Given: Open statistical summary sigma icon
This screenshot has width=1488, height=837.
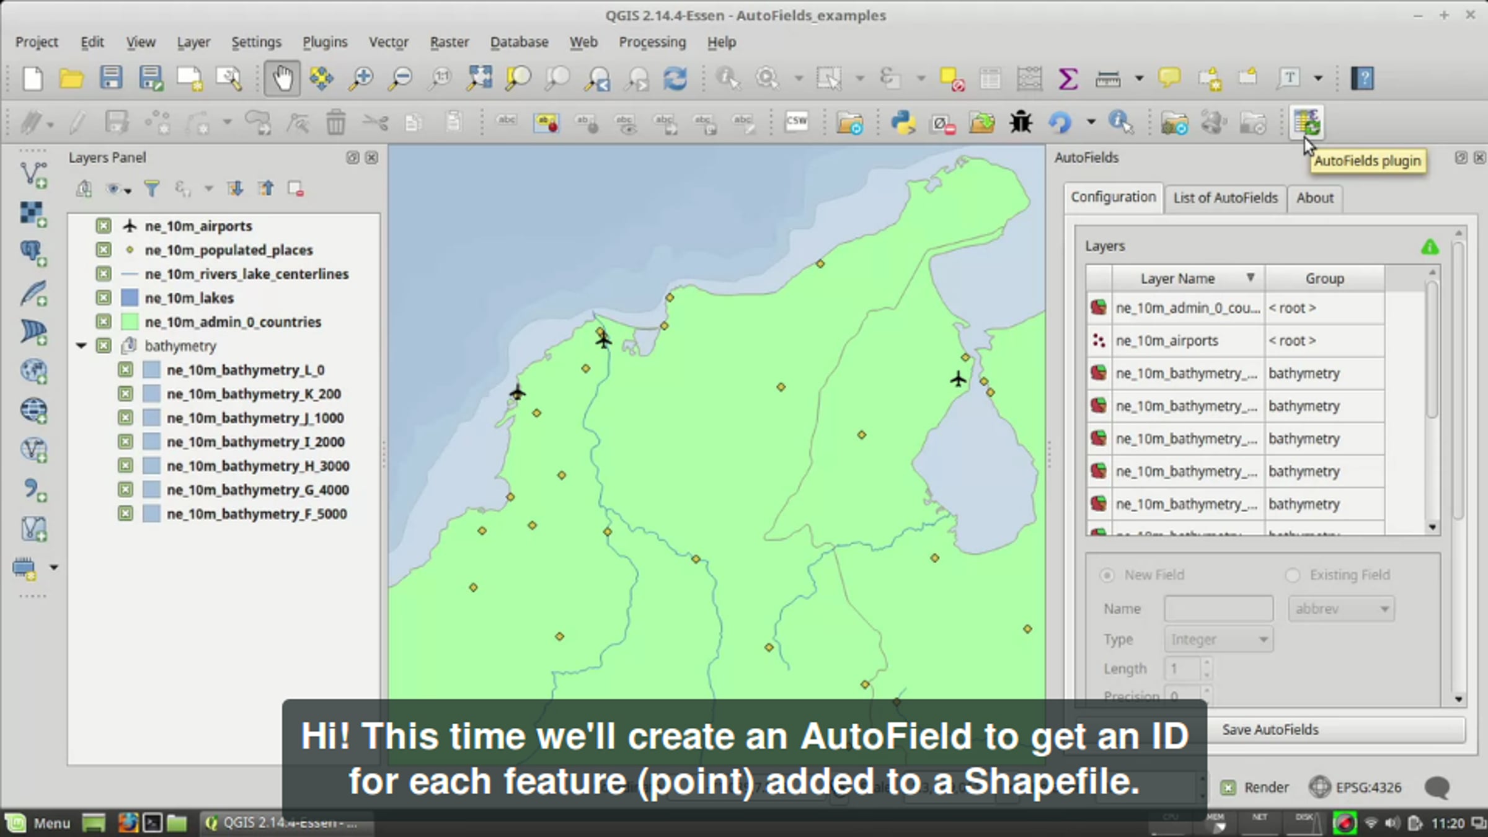Looking at the screenshot, I should coord(1068,79).
